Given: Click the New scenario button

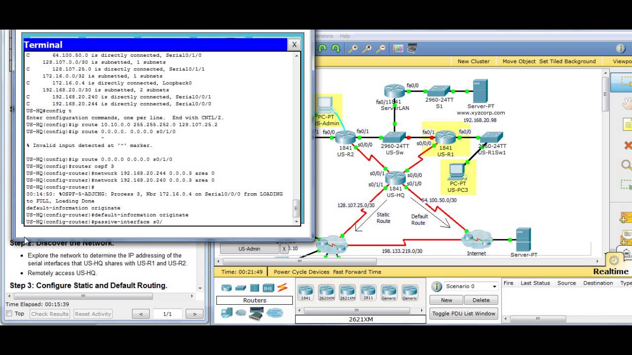Looking at the screenshot, I should [x=446, y=300].
